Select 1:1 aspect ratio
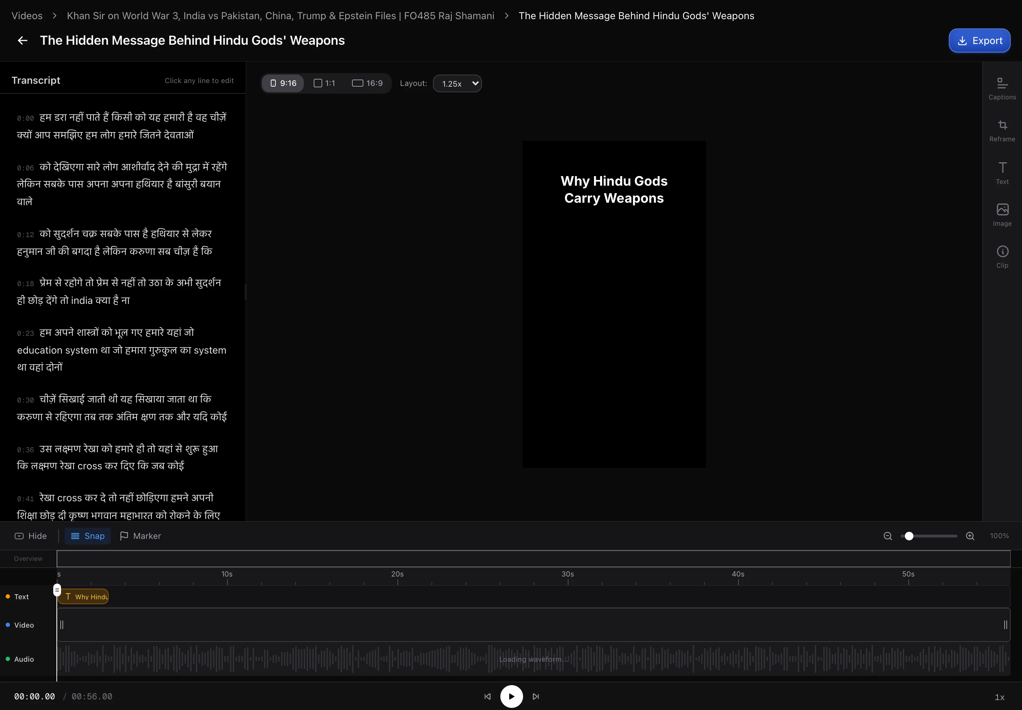This screenshot has height=710, width=1022. [x=324, y=83]
